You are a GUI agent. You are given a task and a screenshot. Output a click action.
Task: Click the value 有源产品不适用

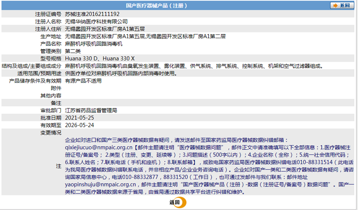click(83, 81)
